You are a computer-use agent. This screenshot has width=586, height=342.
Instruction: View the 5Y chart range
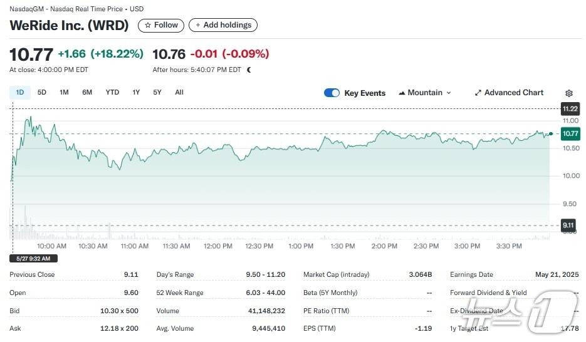(157, 93)
